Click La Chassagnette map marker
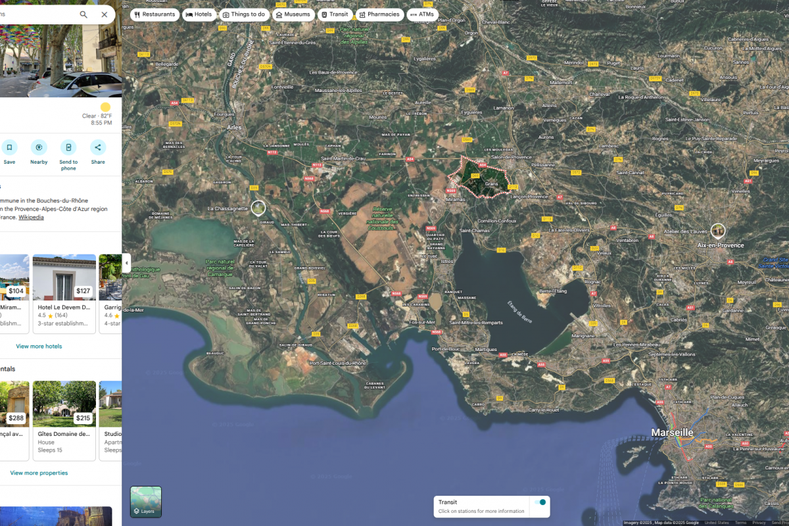Image resolution: width=789 pixels, height=526 pixels. 258,208
